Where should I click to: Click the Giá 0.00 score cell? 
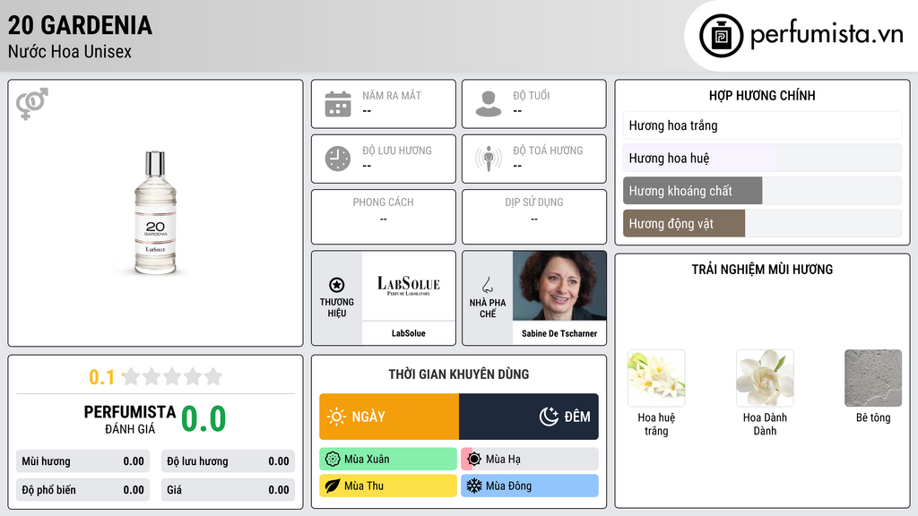coord(228,490)
